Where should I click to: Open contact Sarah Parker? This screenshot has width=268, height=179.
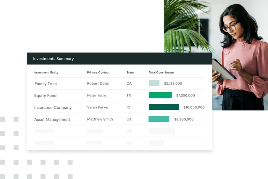tap(98, 107)
